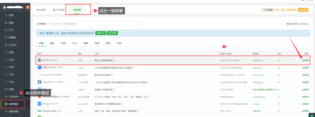
Task: Click the help icon in ZFAKA description
Action: pos(138,111)
